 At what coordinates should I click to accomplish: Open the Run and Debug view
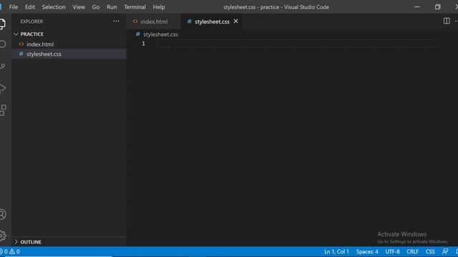[x=2, y=89]
